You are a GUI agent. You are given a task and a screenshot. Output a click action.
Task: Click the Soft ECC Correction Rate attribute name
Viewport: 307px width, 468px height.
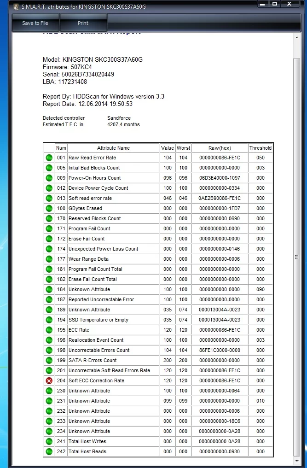click(96, 381)
